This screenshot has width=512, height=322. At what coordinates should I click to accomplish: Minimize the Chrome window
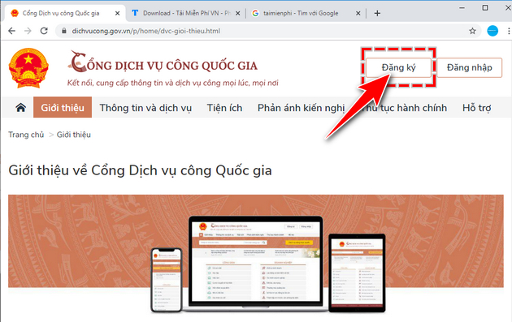(462, 7)
